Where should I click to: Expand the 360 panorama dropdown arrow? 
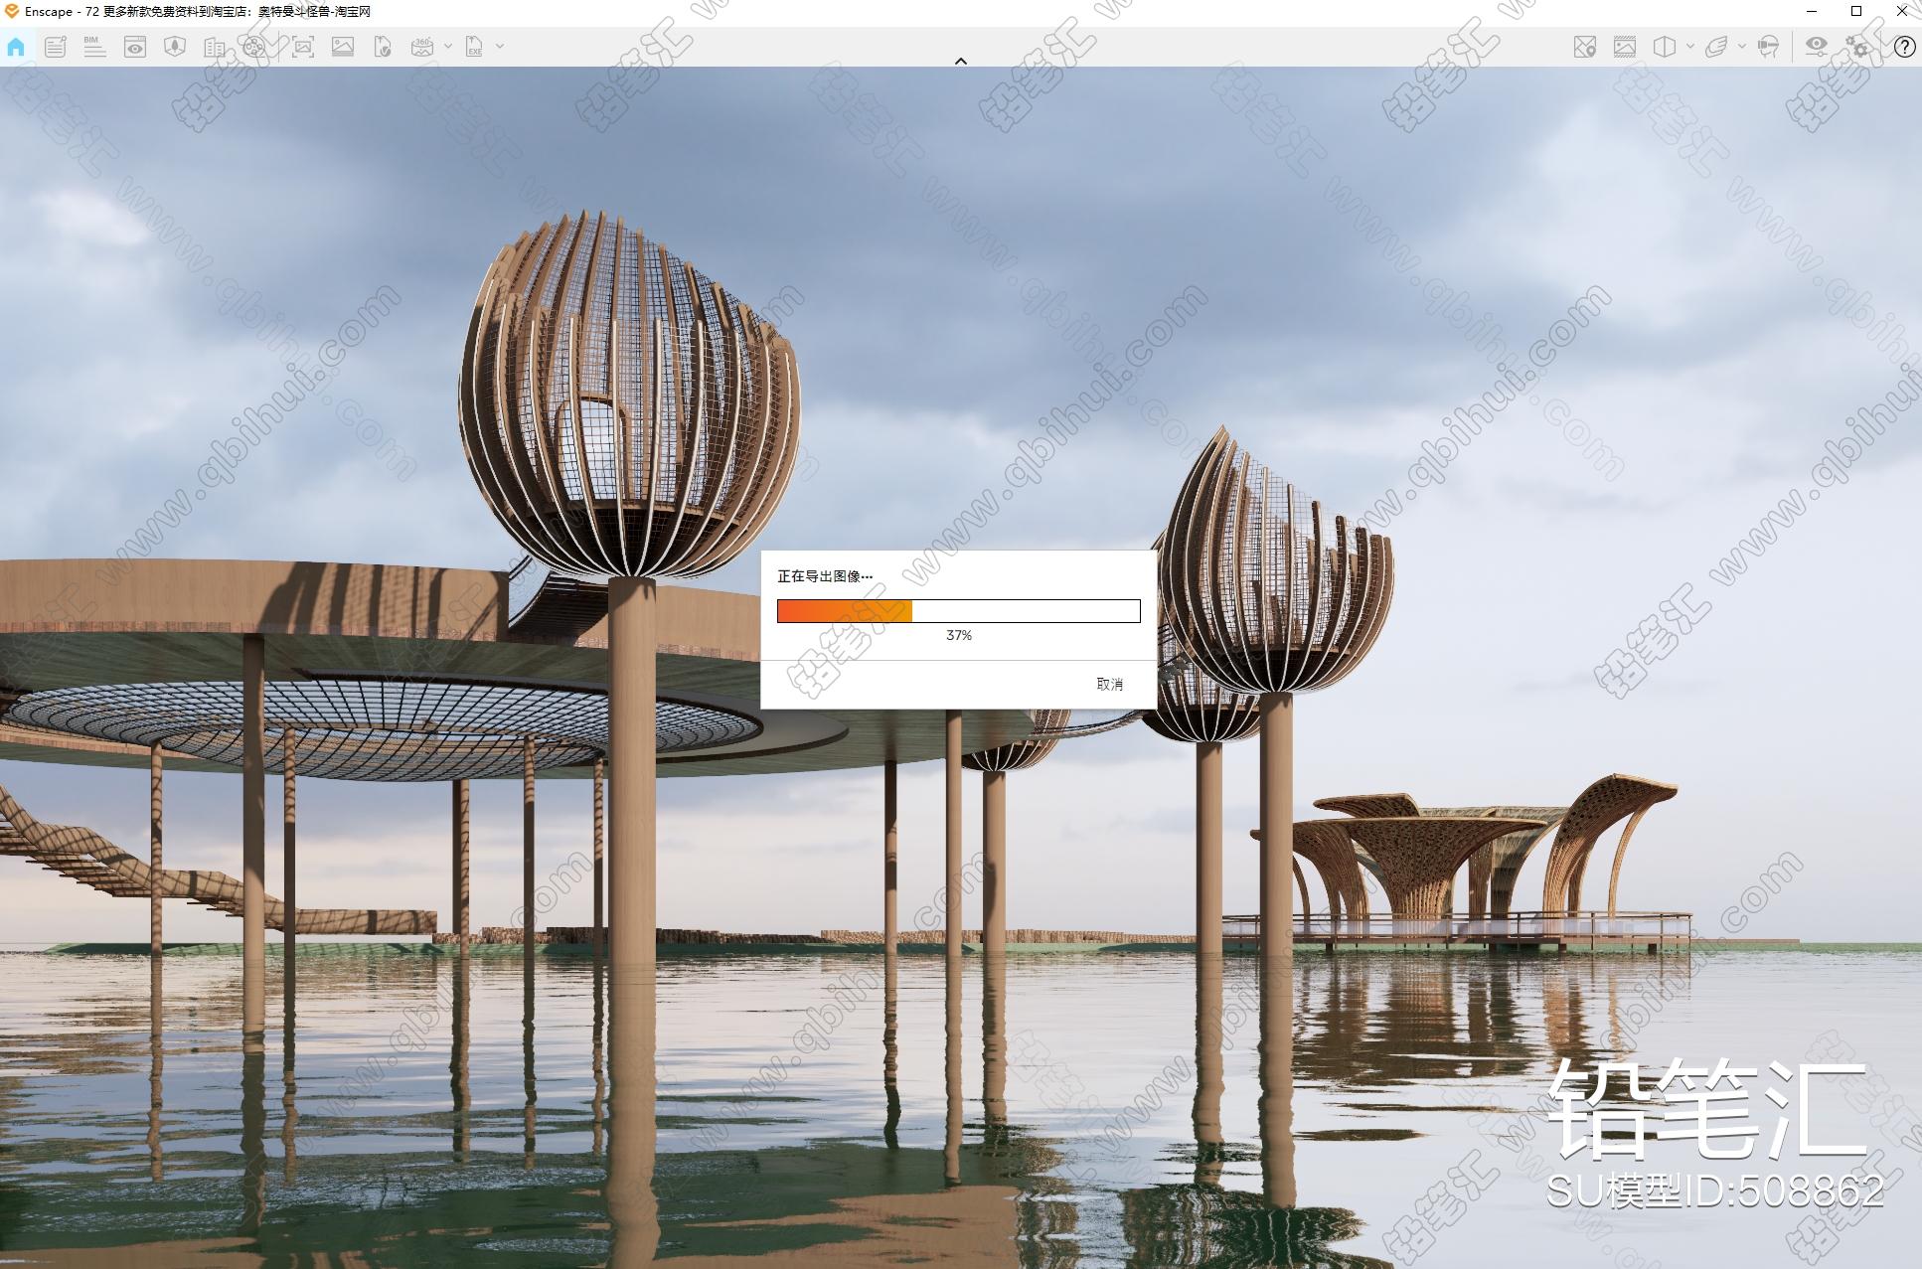[x=448, y=46]
